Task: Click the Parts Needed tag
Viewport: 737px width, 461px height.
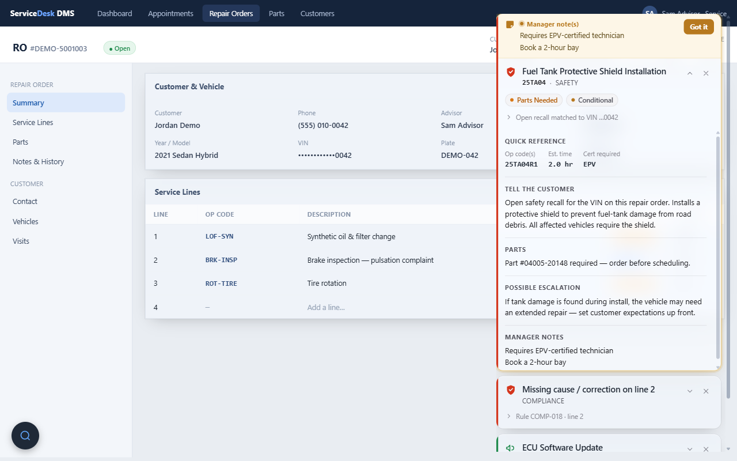Action: click(533, 100)
